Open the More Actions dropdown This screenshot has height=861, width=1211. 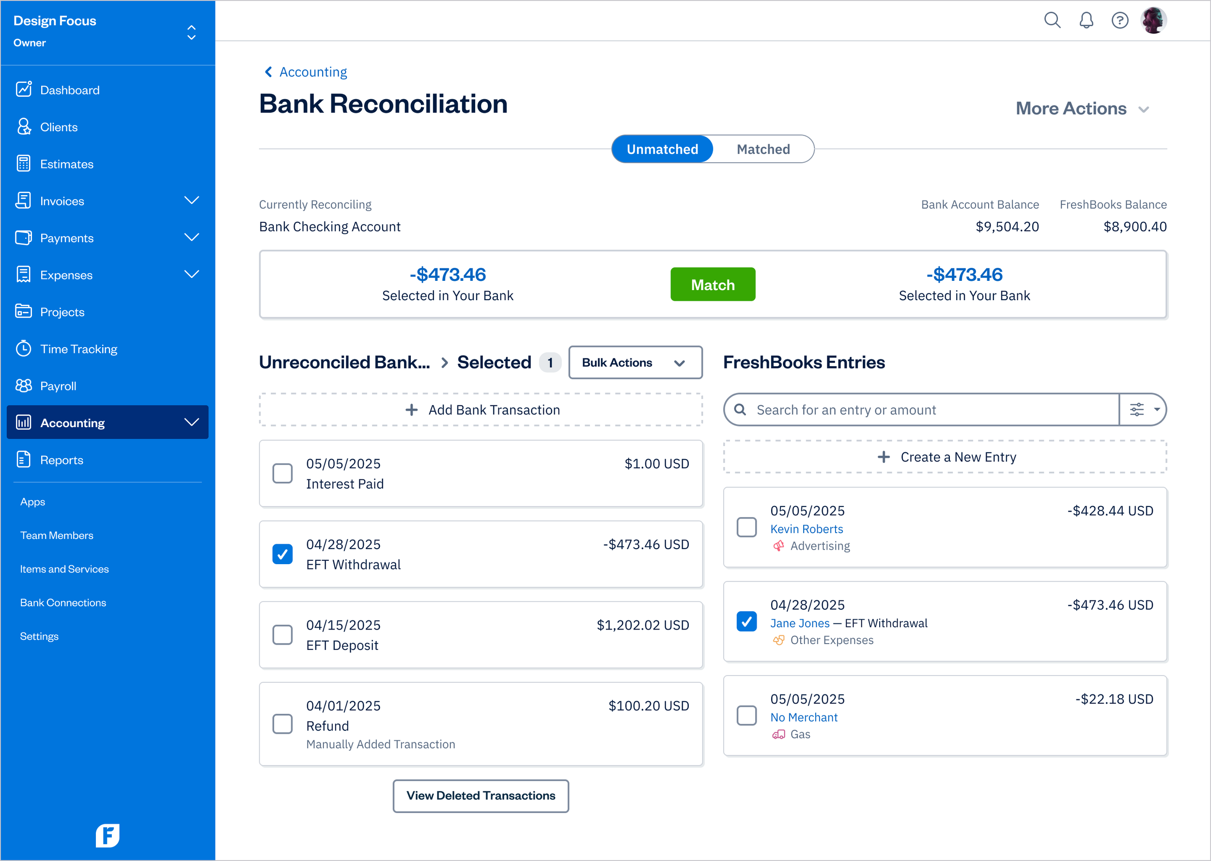pos(1083,108)
